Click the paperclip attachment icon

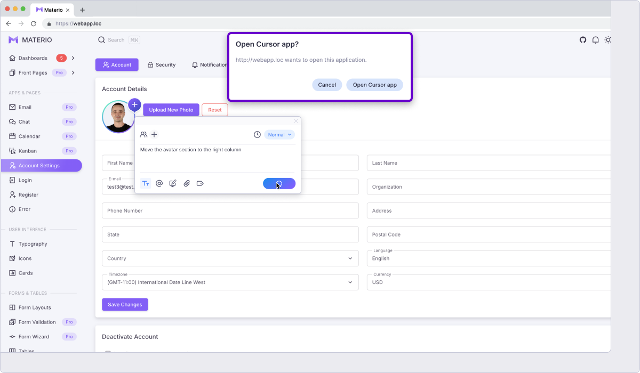(x=187, y=183)
